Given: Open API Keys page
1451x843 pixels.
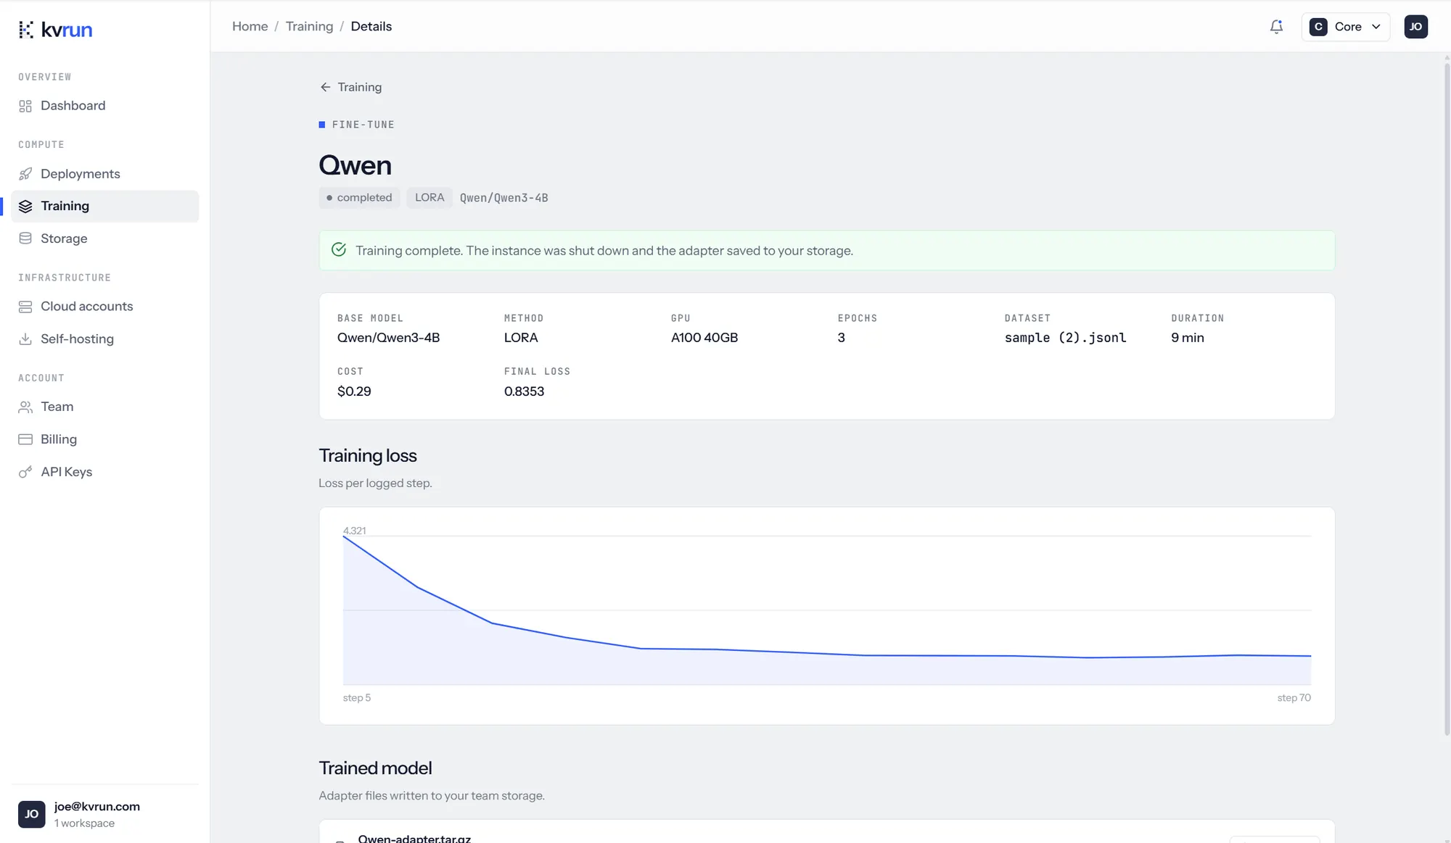Looking at the screenshot, I should [x=105, y=472].
